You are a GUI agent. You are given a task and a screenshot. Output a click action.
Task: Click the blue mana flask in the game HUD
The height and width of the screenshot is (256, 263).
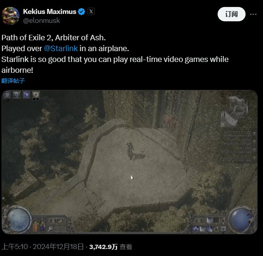(42, 225)
